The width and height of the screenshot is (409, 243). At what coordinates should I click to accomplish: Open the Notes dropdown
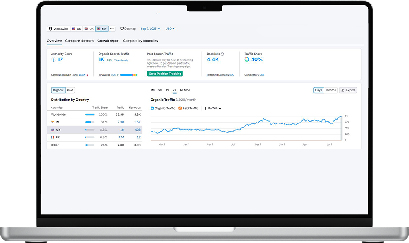(213, 108)
